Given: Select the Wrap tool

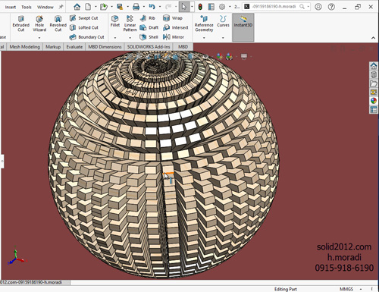Looking at the screenshot, I should pyautogui.click(x=173, y=18).
